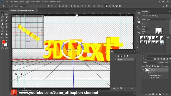Open the Opacity value dropdown arrow
This screenshot has width=171, height=96.
pos(169,63)
